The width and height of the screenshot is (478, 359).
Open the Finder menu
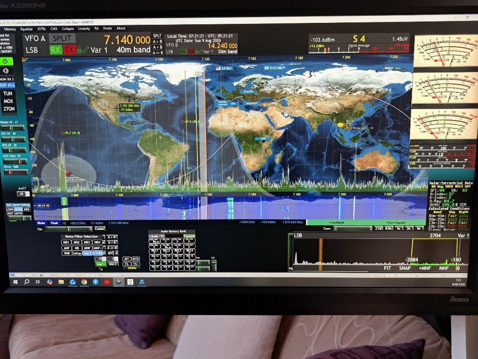(108, 29)
